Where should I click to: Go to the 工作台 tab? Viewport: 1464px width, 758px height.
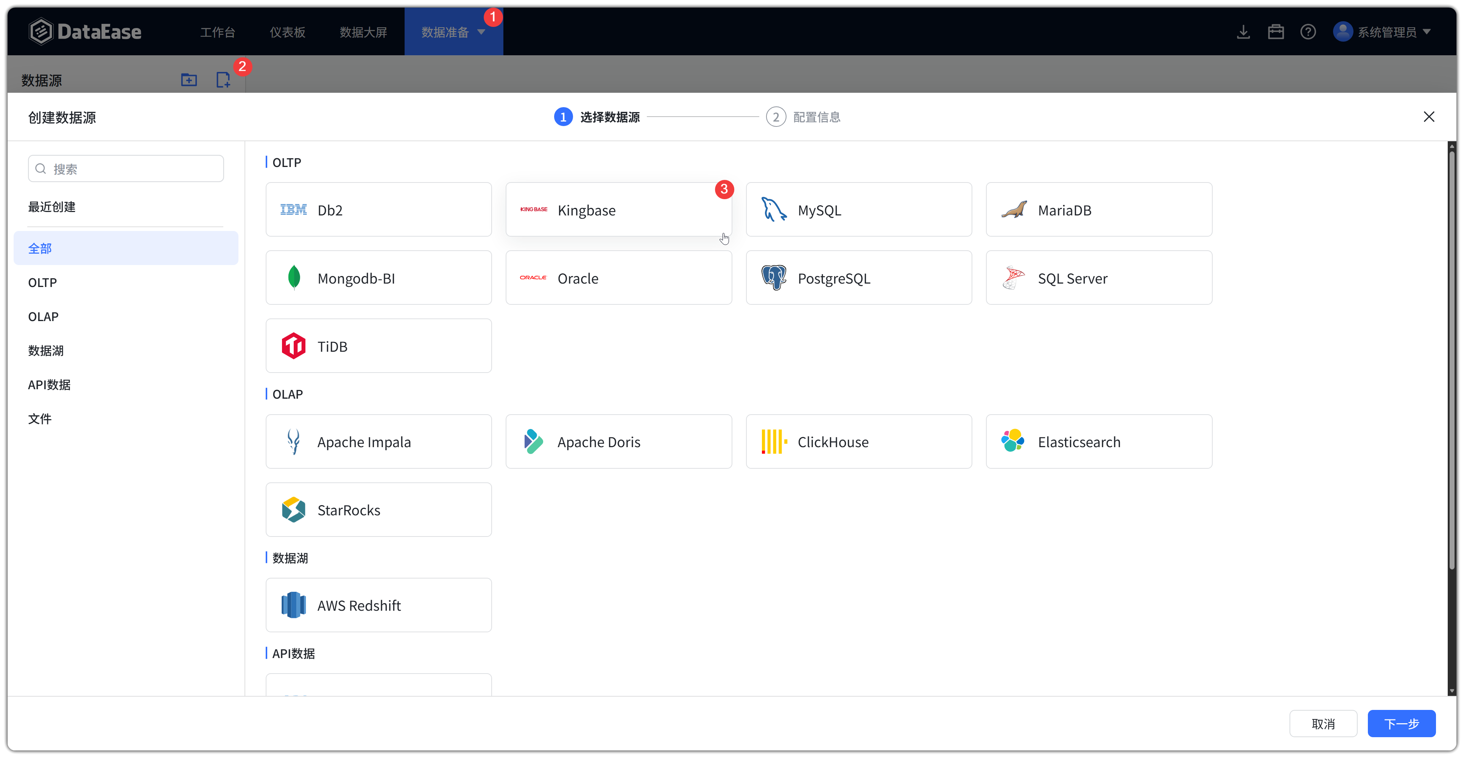click(218, 32)
